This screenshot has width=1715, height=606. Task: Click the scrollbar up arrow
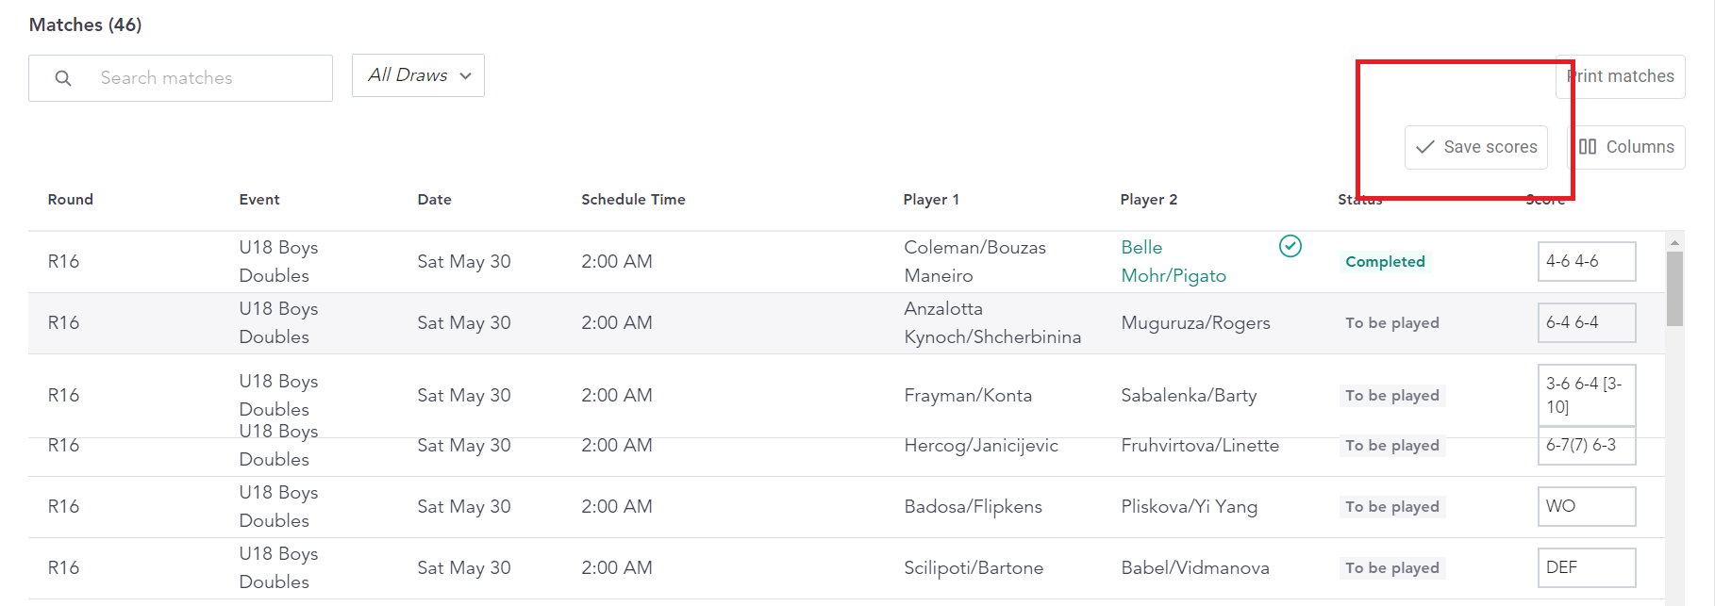click(1674, 242)
